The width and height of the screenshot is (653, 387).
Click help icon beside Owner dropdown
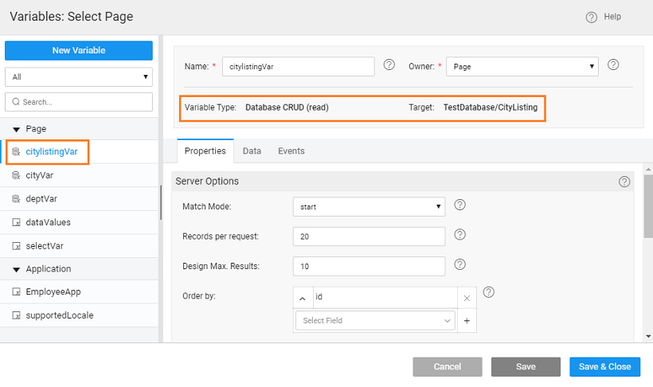point(613,65)
